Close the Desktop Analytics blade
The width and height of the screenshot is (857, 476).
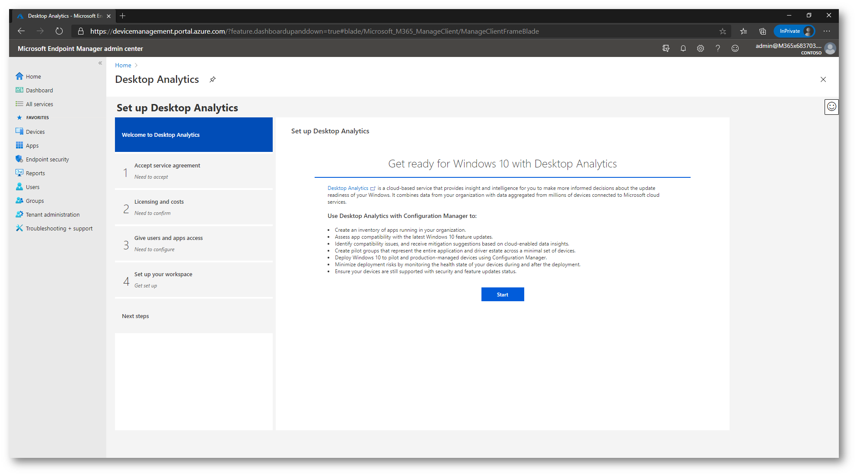tap(823, 79)
